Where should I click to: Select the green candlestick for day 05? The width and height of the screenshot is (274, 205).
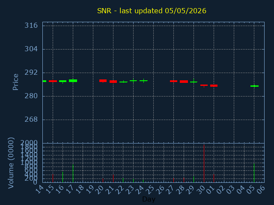pos(254,86)
